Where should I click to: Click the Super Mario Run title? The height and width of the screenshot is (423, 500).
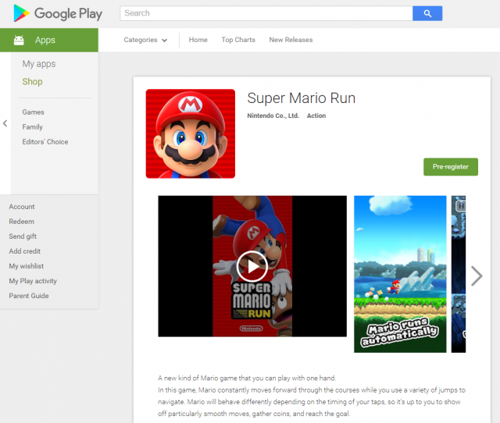(301, 98)
